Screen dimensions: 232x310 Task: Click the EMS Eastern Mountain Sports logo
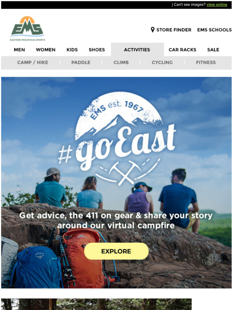[x=27, y=28]
